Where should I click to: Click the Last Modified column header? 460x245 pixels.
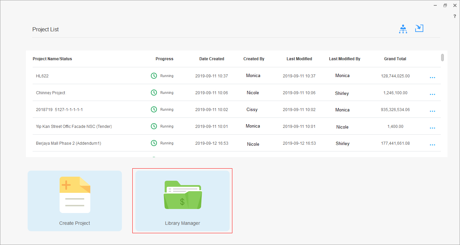click(299, 59)
